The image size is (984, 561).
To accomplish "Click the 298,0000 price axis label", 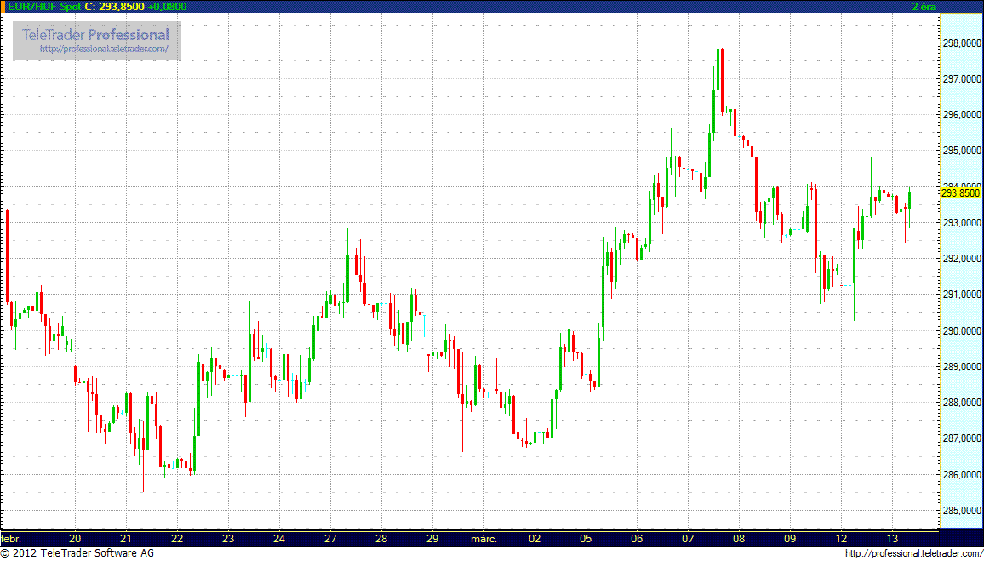I will tap(959, 43).
